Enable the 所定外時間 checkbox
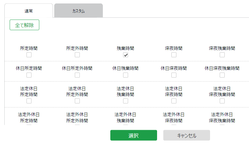Image resolution: width=249 pixels, height=145 pixels. [77, 55]
